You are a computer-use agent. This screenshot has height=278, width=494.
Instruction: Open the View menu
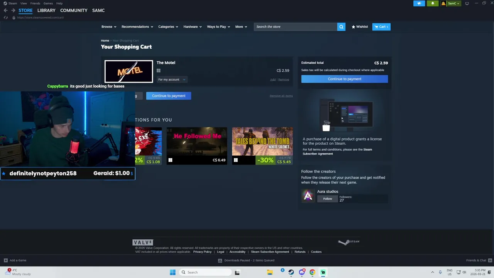(x=24, y=3)
